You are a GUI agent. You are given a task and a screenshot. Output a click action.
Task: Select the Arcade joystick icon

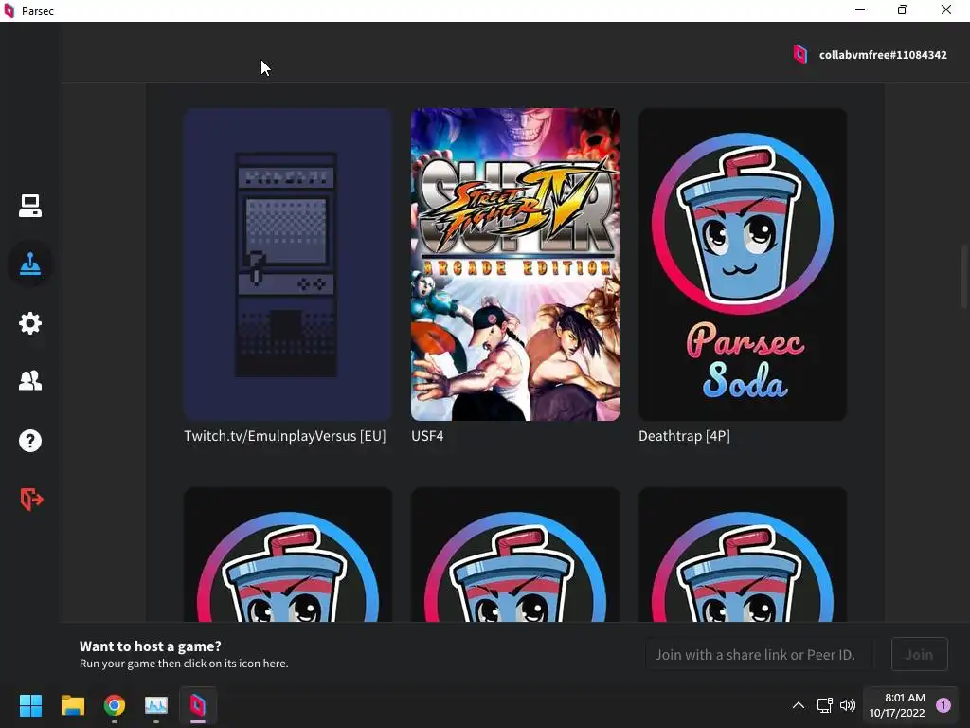click(x=29, y=264)
